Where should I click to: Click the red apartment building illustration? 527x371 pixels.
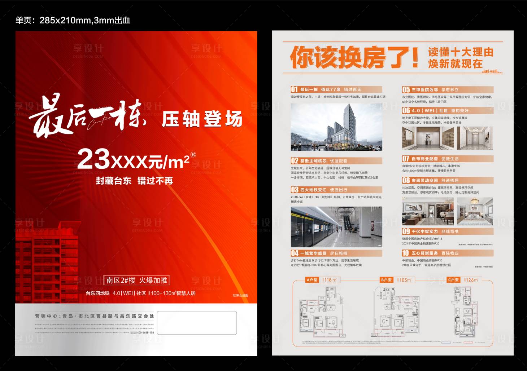(47, 262)
